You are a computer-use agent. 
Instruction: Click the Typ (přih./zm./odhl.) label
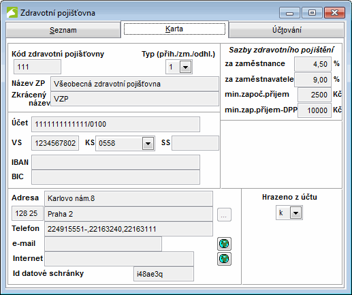tap(178, 54)
